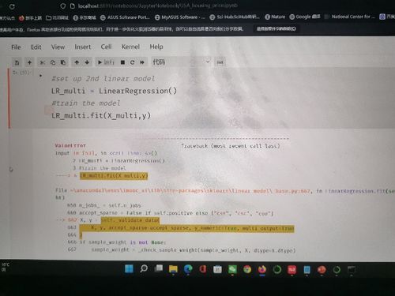Open the Kernel menu

(130, 47)
